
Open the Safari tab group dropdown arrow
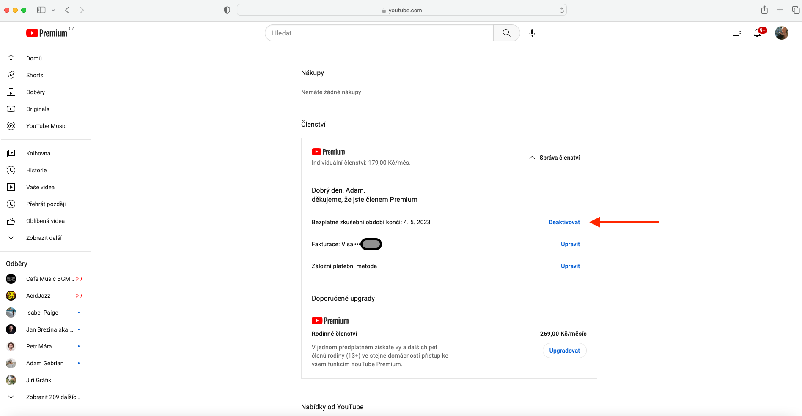[x=53, y=10]
